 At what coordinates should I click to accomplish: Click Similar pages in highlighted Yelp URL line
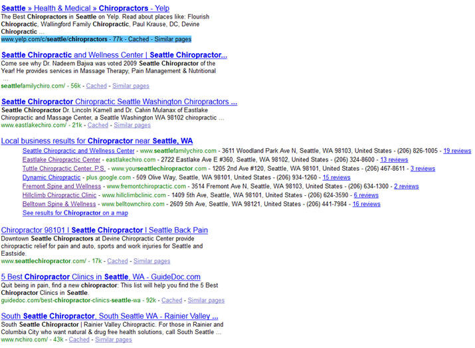173,39
